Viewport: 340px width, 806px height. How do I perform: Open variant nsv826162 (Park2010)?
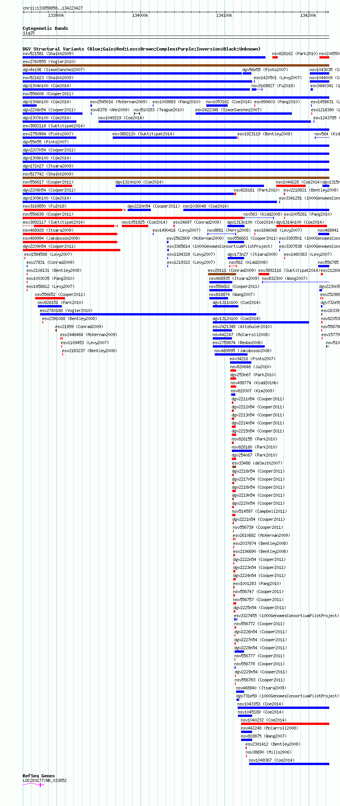295,54
